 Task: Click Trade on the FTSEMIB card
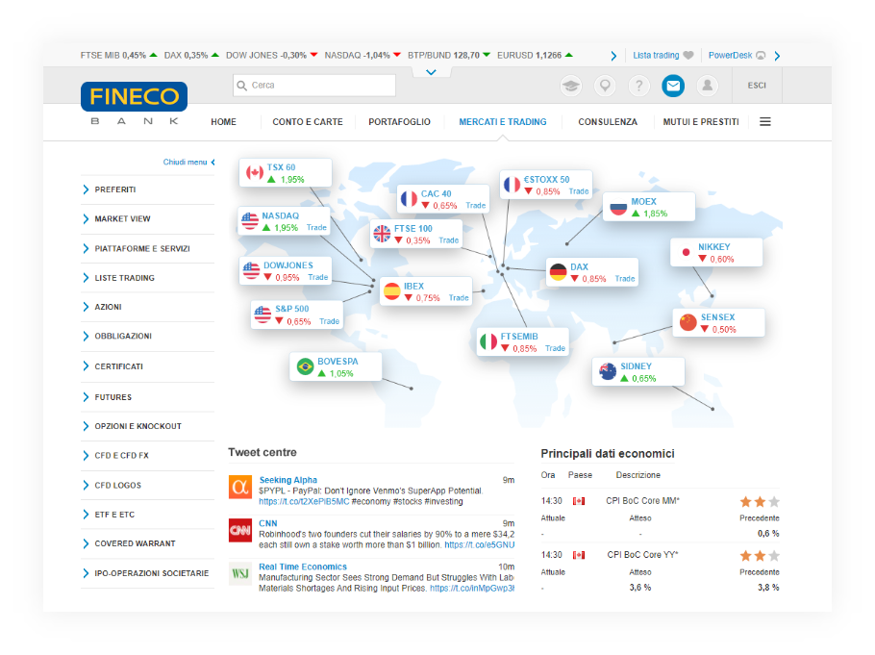coord(555,348)
